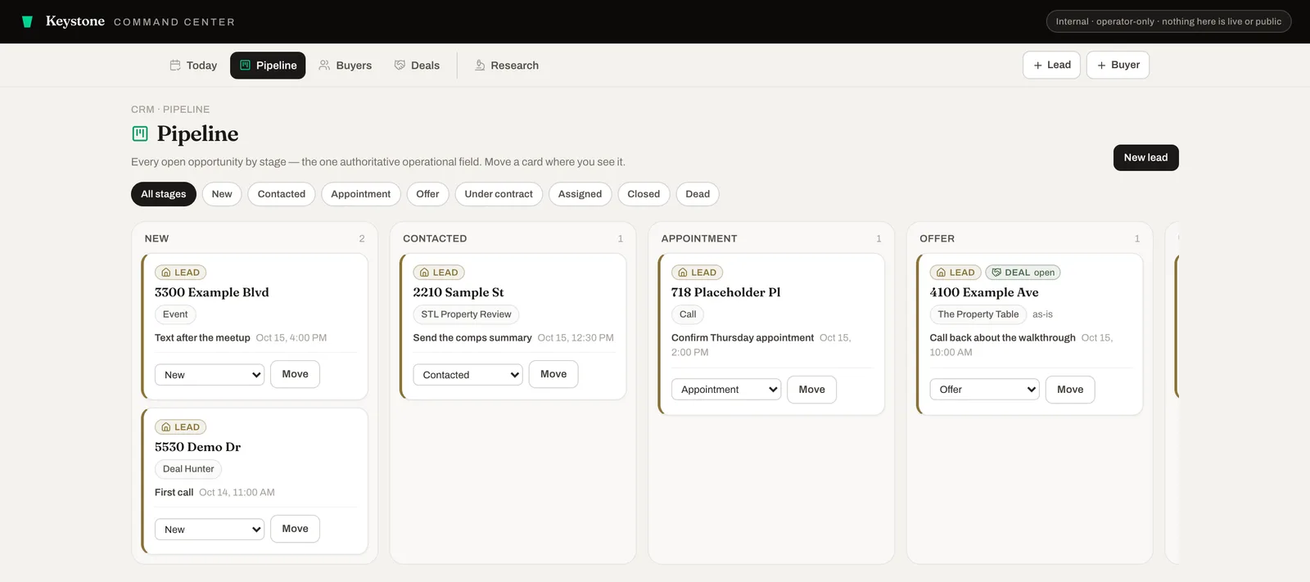Click Move on 2210 Sample St card
The image size is (1310, 582).
553,374
